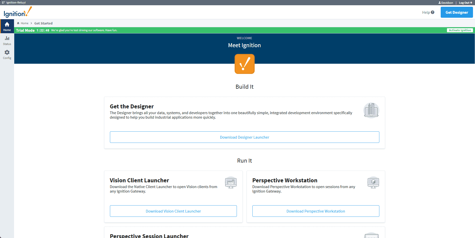Open the Davidson user profile link
475x238 pixels.
pyautogui.click(x=446, y=3)
